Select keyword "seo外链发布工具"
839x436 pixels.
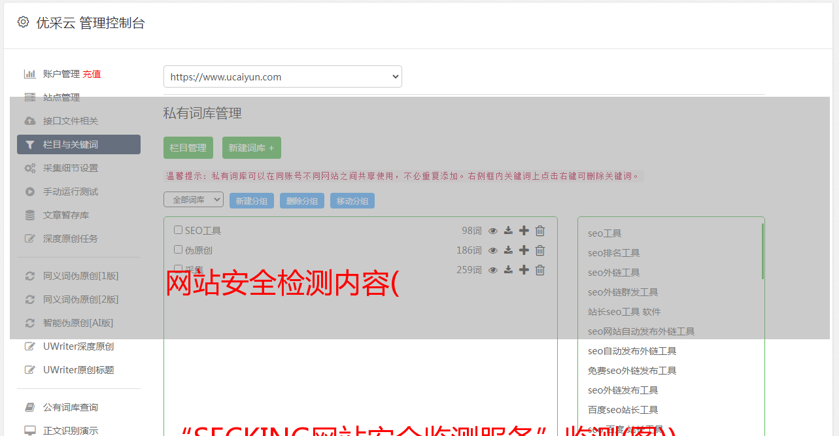point(623,390)
